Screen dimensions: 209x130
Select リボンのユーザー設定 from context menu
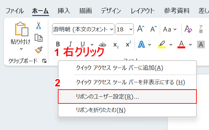[127, 97]
